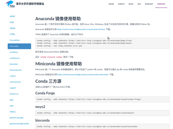Open chromiumos sidebar entry
Screen dimensions: 173x129
pyautogui.click(x=15, y=82)
